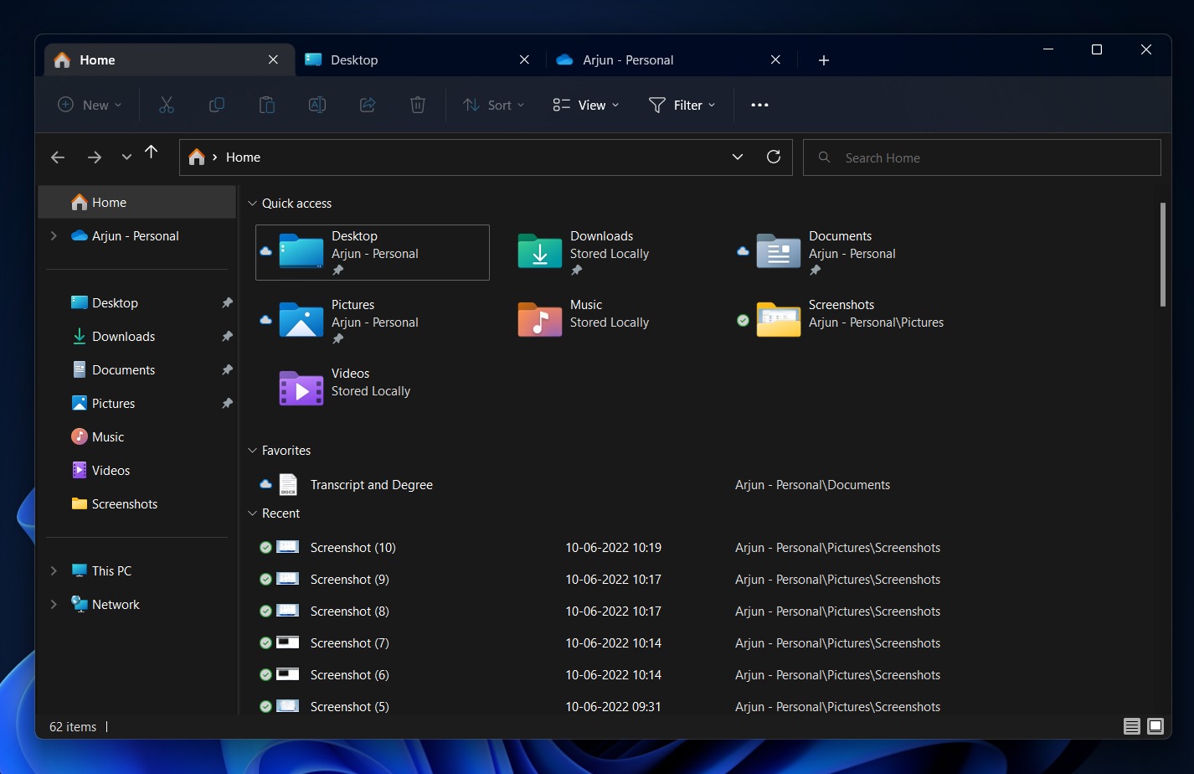Open the Filter options

coord(682,105)
